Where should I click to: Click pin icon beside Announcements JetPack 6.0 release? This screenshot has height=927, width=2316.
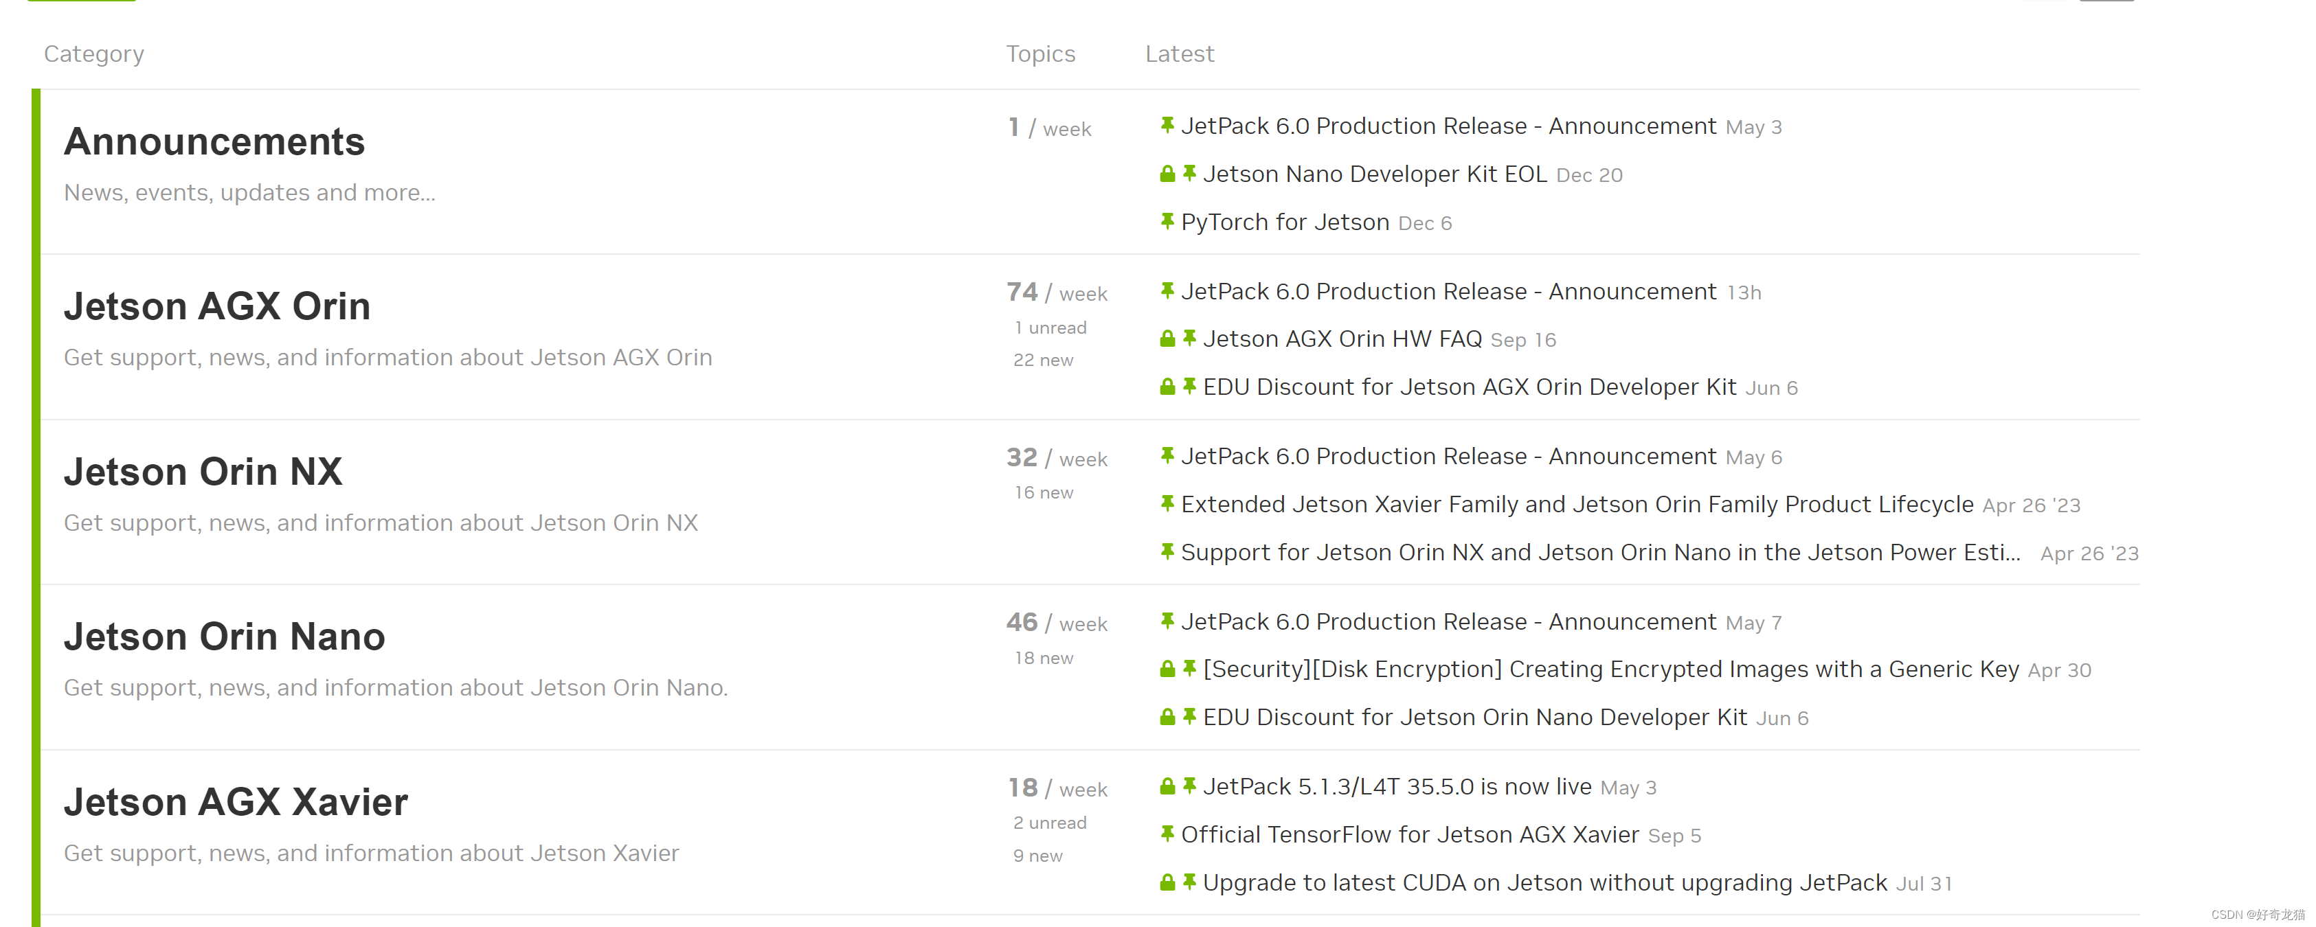[1167, 125]
